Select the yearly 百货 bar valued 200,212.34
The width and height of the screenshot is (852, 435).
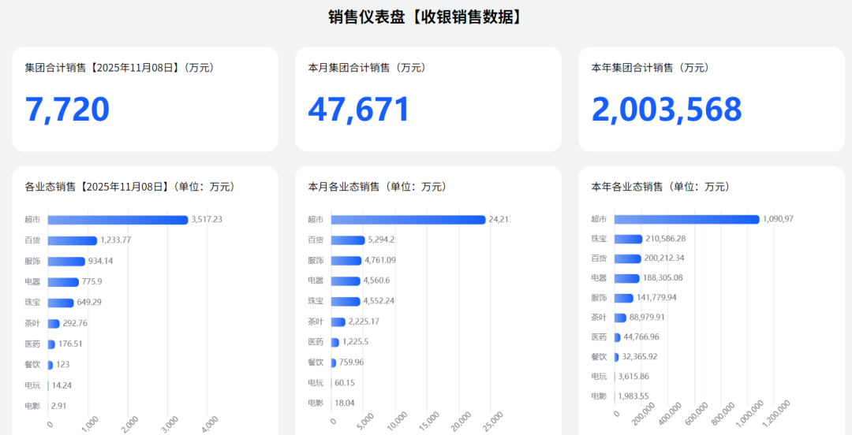(627, 258)
